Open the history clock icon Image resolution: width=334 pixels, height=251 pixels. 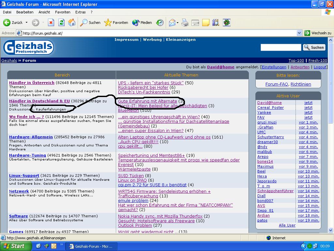159,23
